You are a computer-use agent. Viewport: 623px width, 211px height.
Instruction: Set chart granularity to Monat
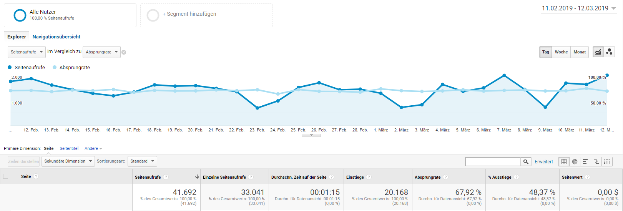point(580,52)
